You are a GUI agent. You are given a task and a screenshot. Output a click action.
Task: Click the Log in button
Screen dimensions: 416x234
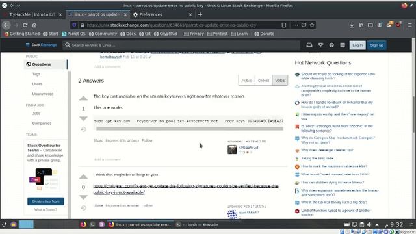click(x=357, y=45)
